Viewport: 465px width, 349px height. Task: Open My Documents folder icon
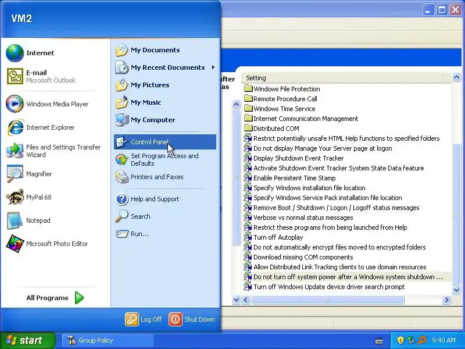tap(121, 50)
